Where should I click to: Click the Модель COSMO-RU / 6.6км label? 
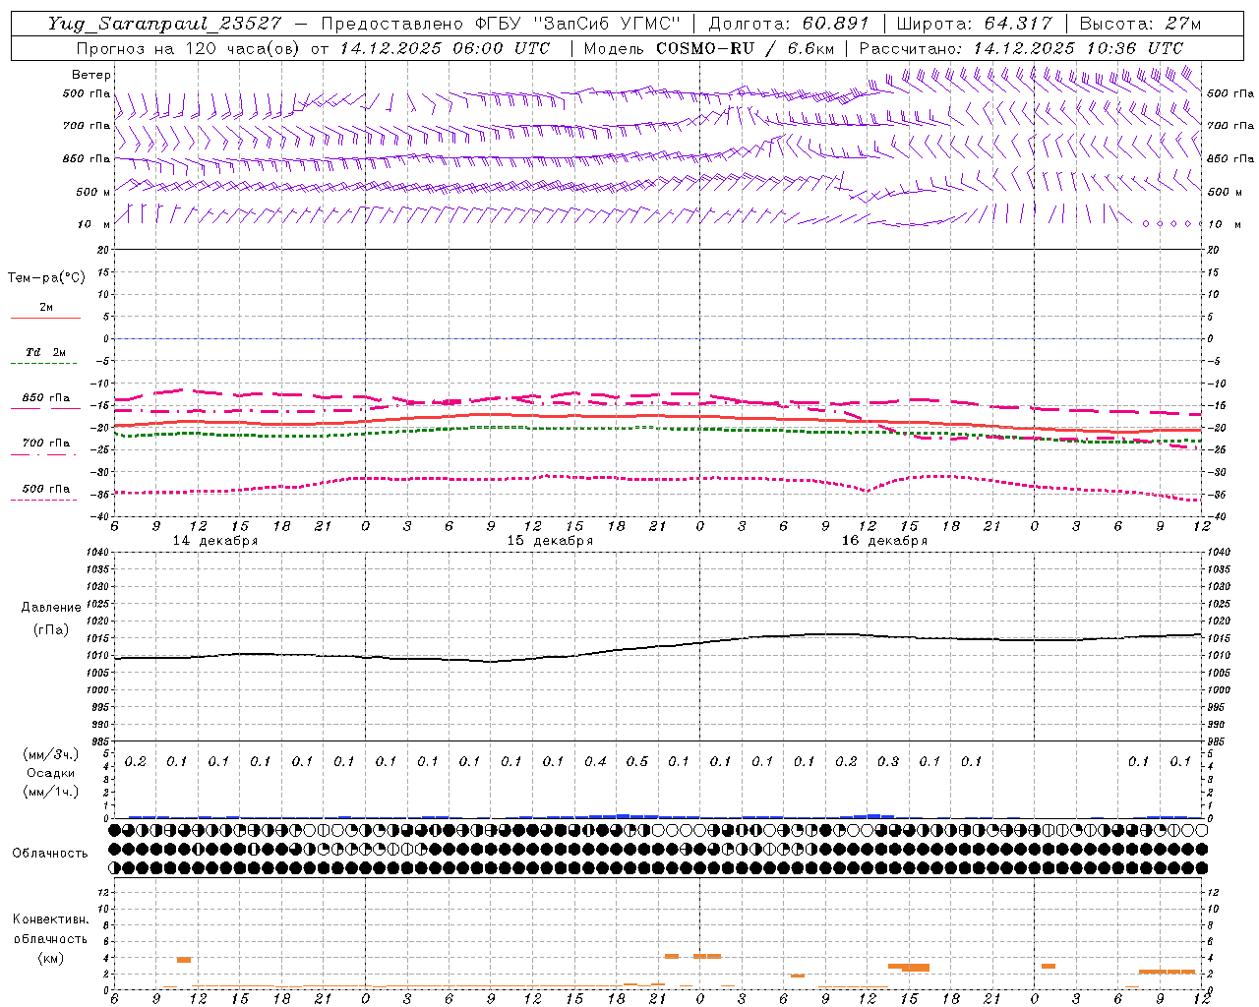click(x=707, y=48)
